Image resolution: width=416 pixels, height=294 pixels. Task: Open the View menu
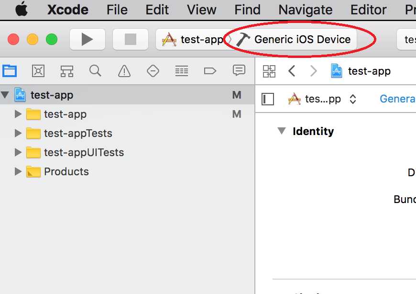[x=201, y=10]
